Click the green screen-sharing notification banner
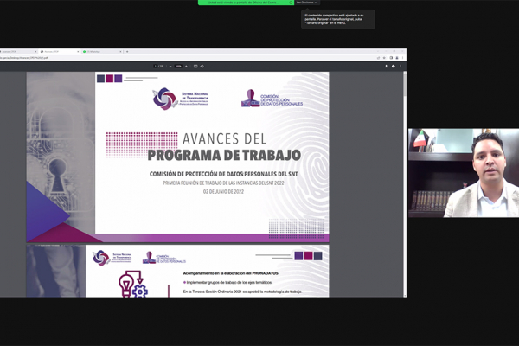519x346 pixels. point(246,3)
